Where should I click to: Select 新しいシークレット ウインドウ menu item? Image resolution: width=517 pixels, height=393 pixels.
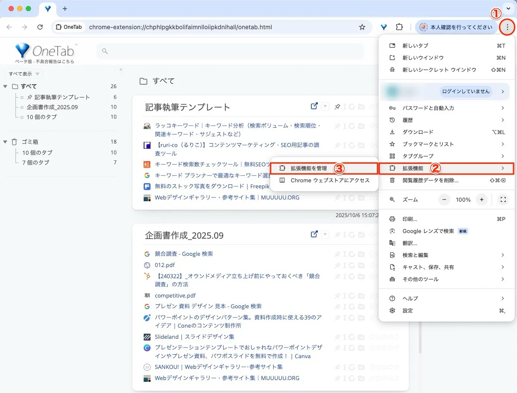click(x=439, y=70)
